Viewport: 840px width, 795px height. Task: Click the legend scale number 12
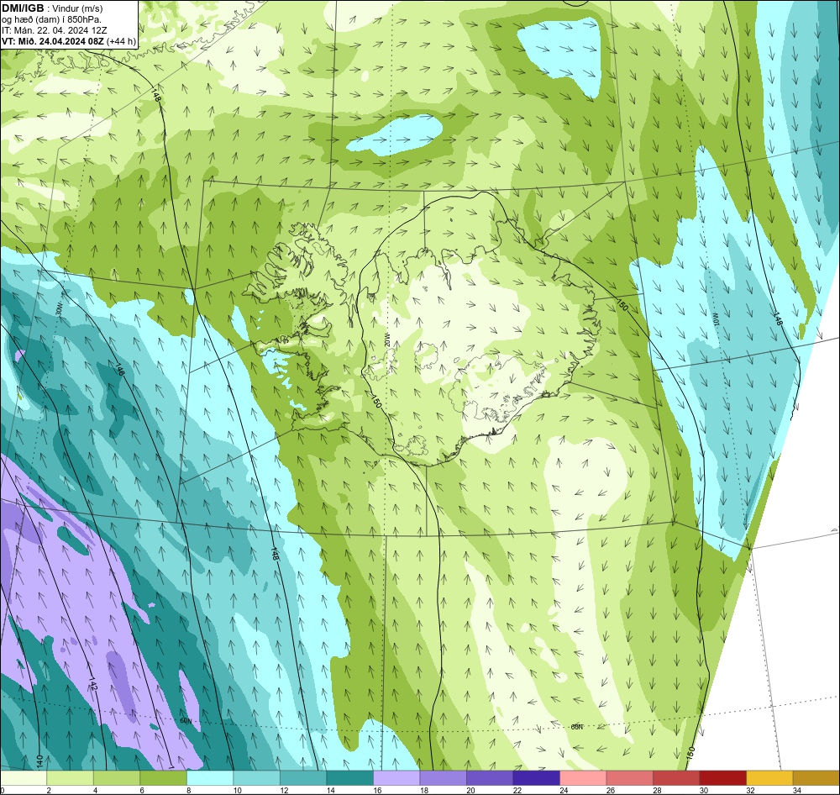coord(284,790)
